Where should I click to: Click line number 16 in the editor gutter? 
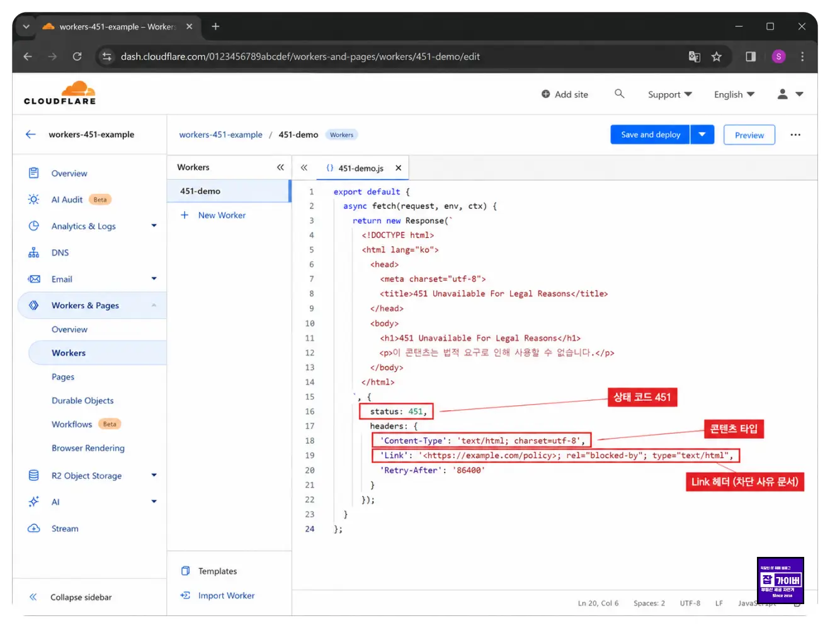[310, 412]
